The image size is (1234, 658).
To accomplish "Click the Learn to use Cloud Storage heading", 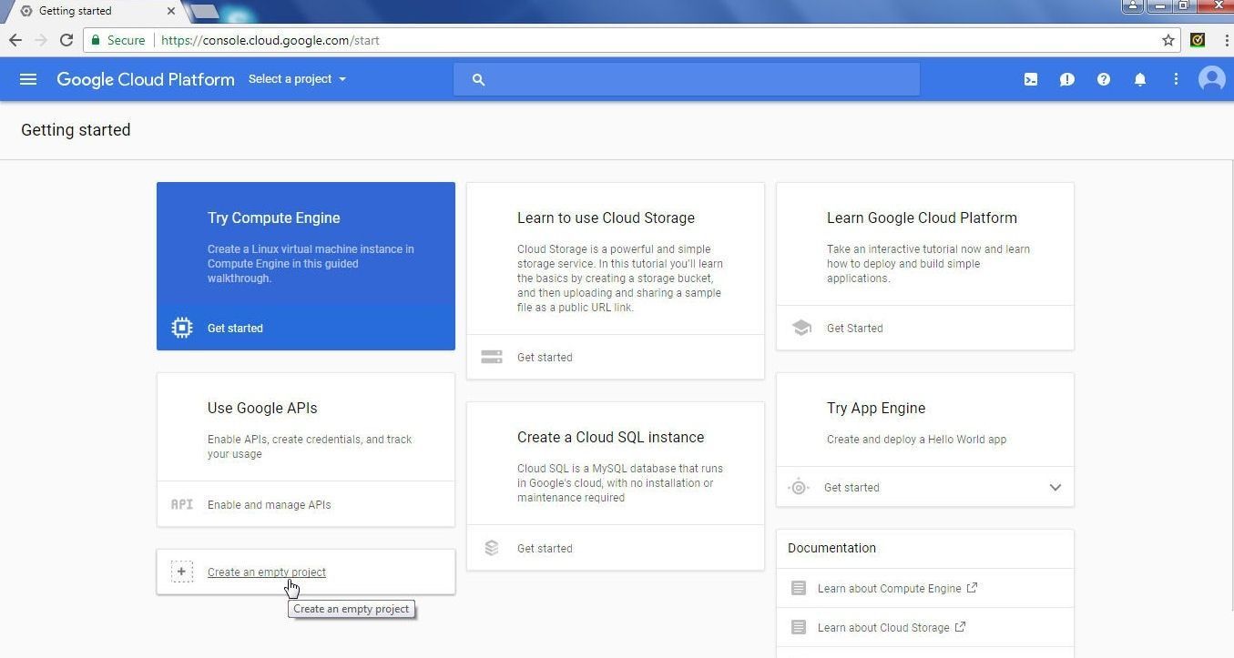I will pyautogui.click(x=606, y=218).
